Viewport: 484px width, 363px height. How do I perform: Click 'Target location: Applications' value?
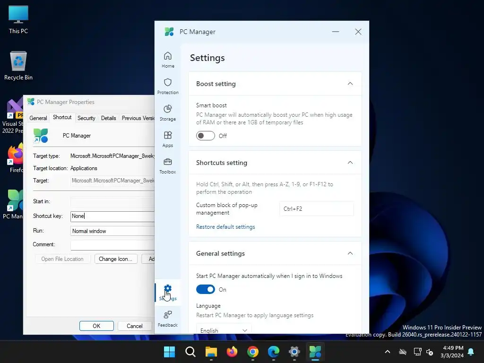84,168
